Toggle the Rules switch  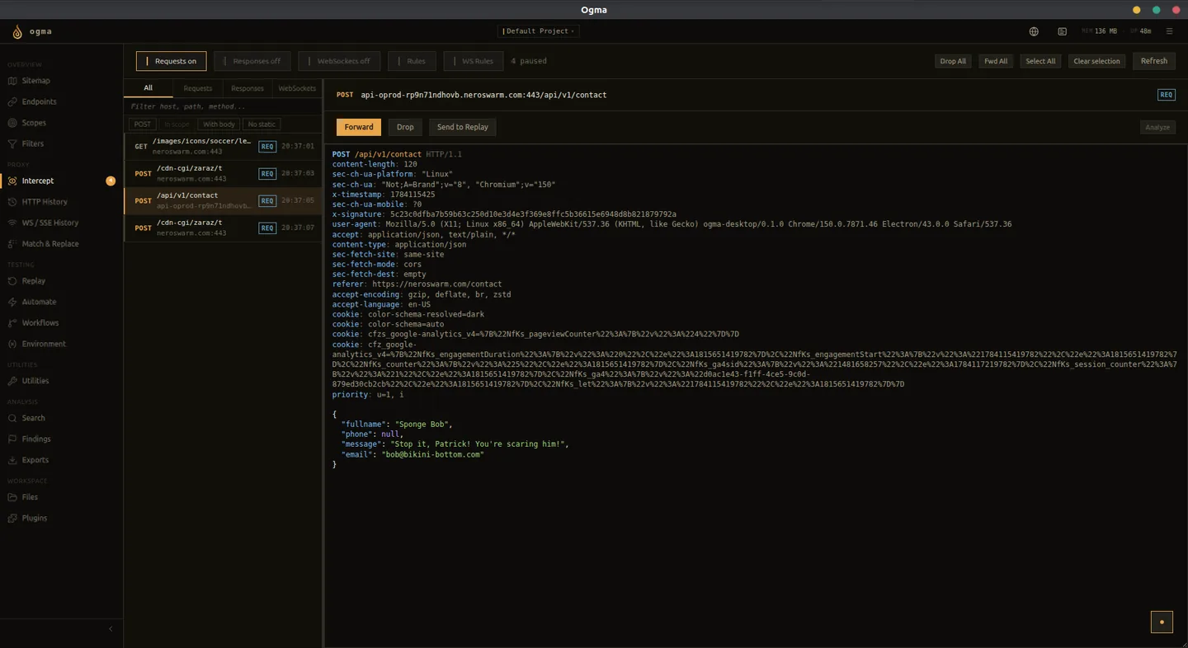[x=412, y=61]
